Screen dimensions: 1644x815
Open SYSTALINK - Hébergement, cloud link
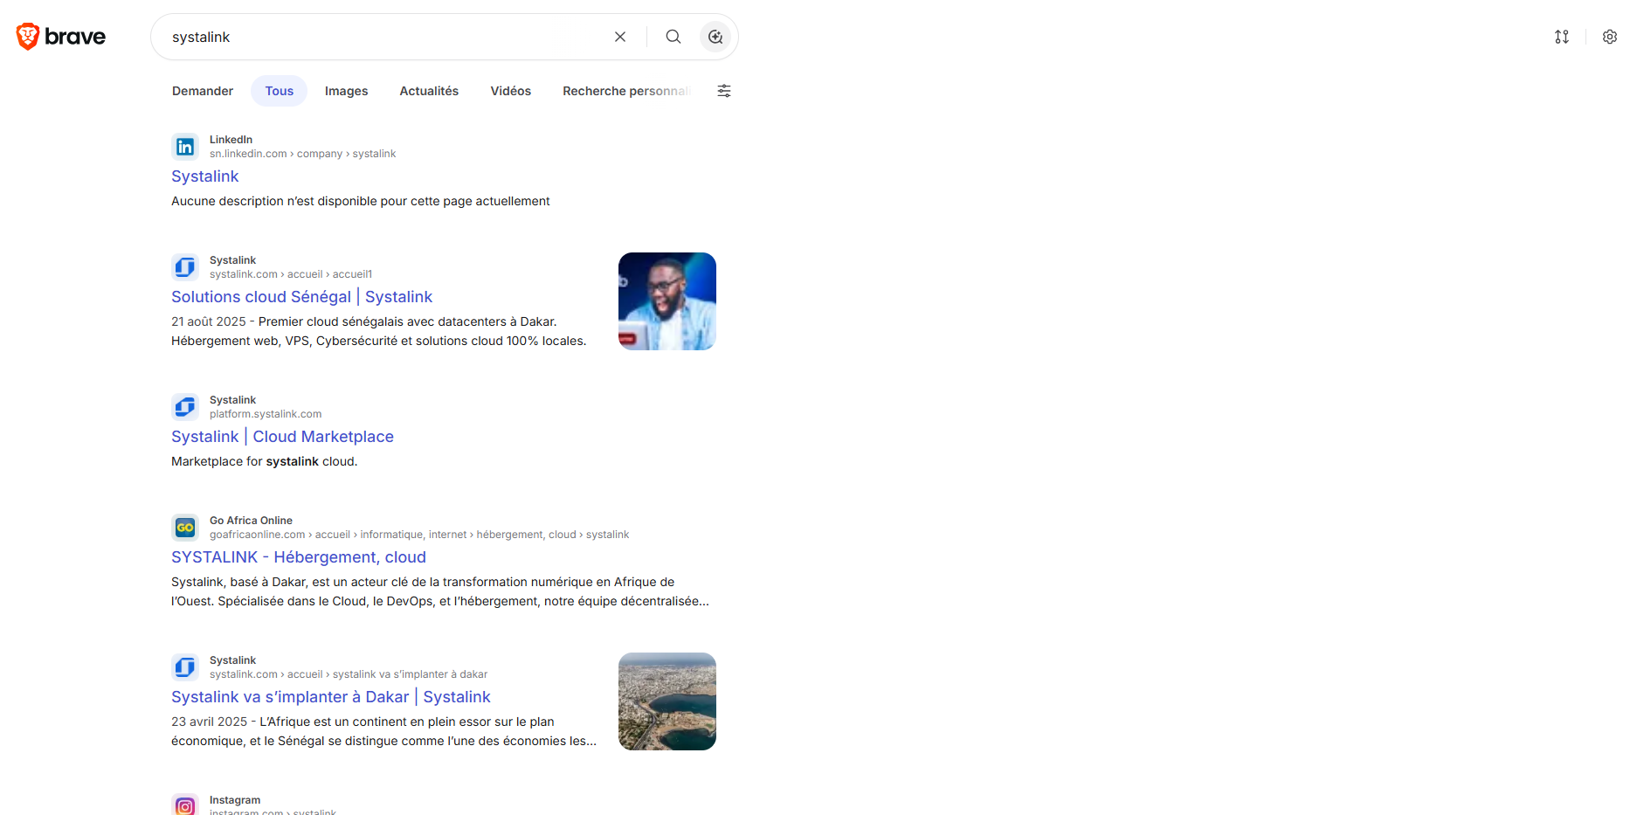pyautogui.click(x=299, y=557)
